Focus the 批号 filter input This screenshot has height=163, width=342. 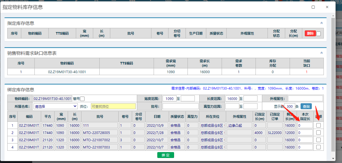pyautogui.click(x=181, y=106)
